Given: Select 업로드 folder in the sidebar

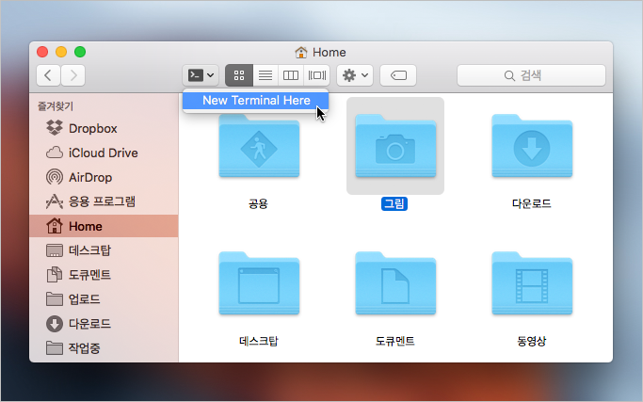Looking at the screenshot, I should 104,299.
